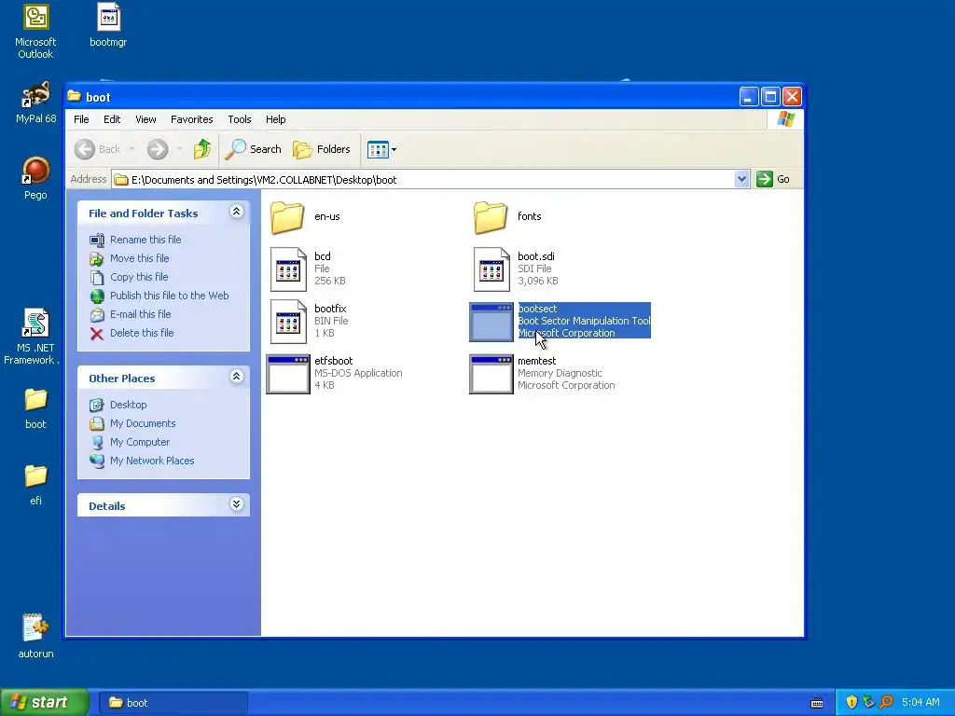Screen dimensions: 955x716
Task: Open the Search pane
Action: 253,149
